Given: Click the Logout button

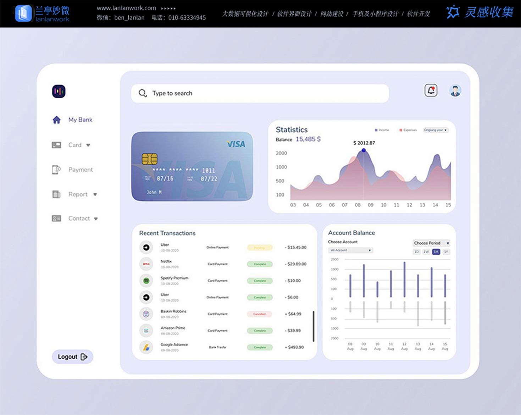Looking at the screenshot, I should [x=72, y=357].
